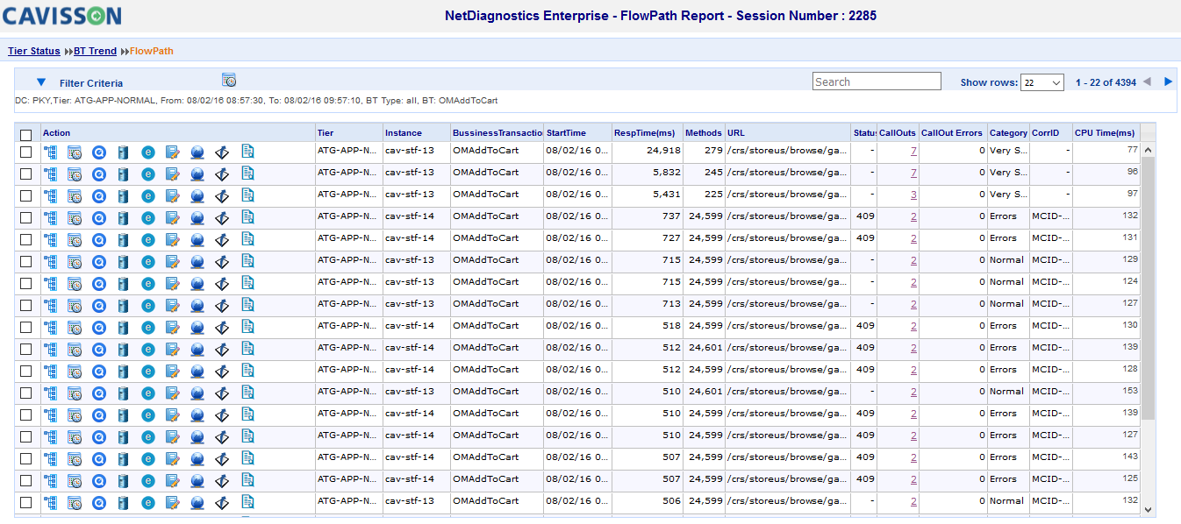This screenshot has height=524, width=1181.
Task: Click the blue Q icon in the 24,918 ms row
Action: click(x=99, y=152)
